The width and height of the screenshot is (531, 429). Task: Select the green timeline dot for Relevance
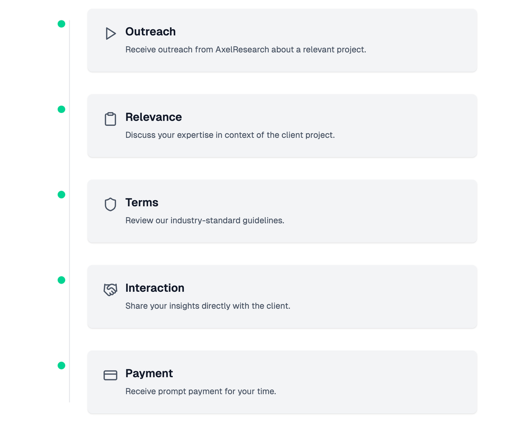pyautogui.click(x=61, y=109)
